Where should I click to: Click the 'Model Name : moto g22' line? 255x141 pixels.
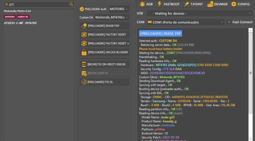(158, 117)
